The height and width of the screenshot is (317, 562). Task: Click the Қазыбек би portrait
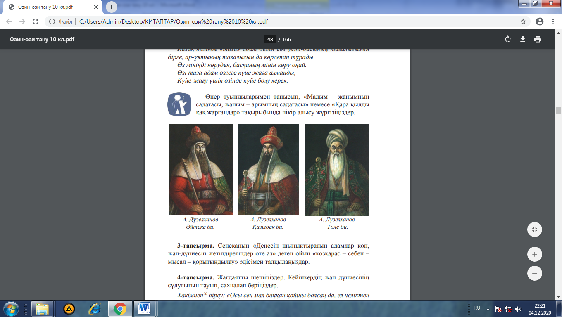coord(268,169)
